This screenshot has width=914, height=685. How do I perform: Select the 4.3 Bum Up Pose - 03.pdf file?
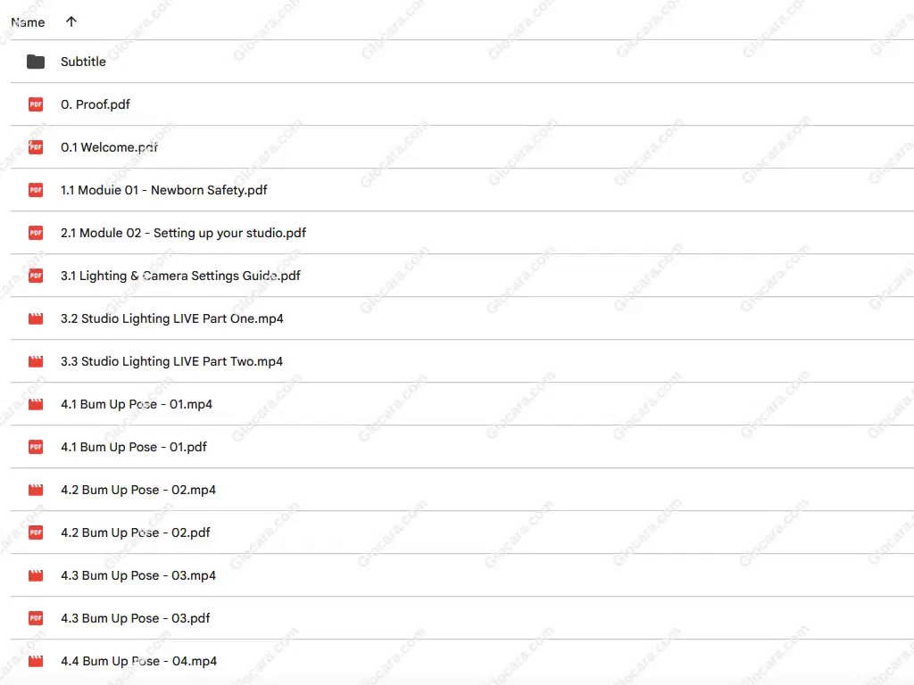click(135, 618)
